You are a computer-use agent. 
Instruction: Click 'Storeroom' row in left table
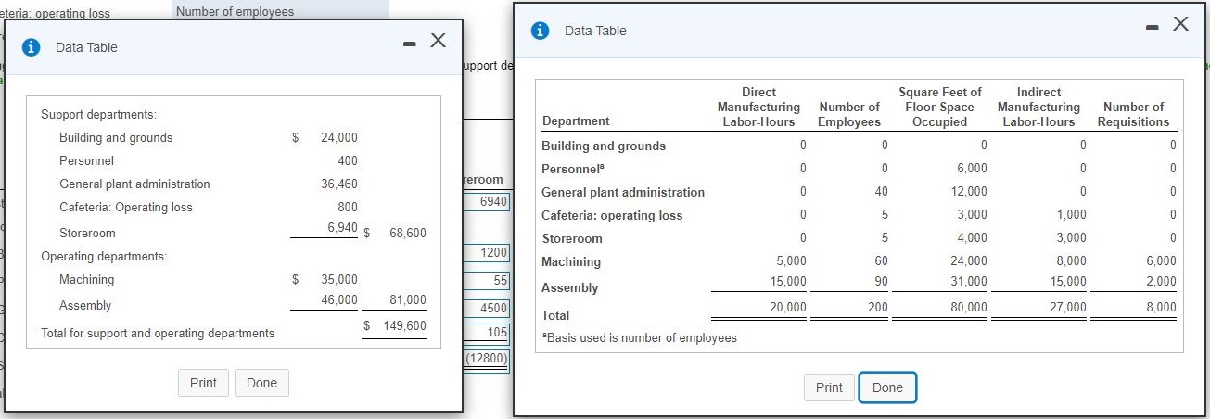coord(87,233)
